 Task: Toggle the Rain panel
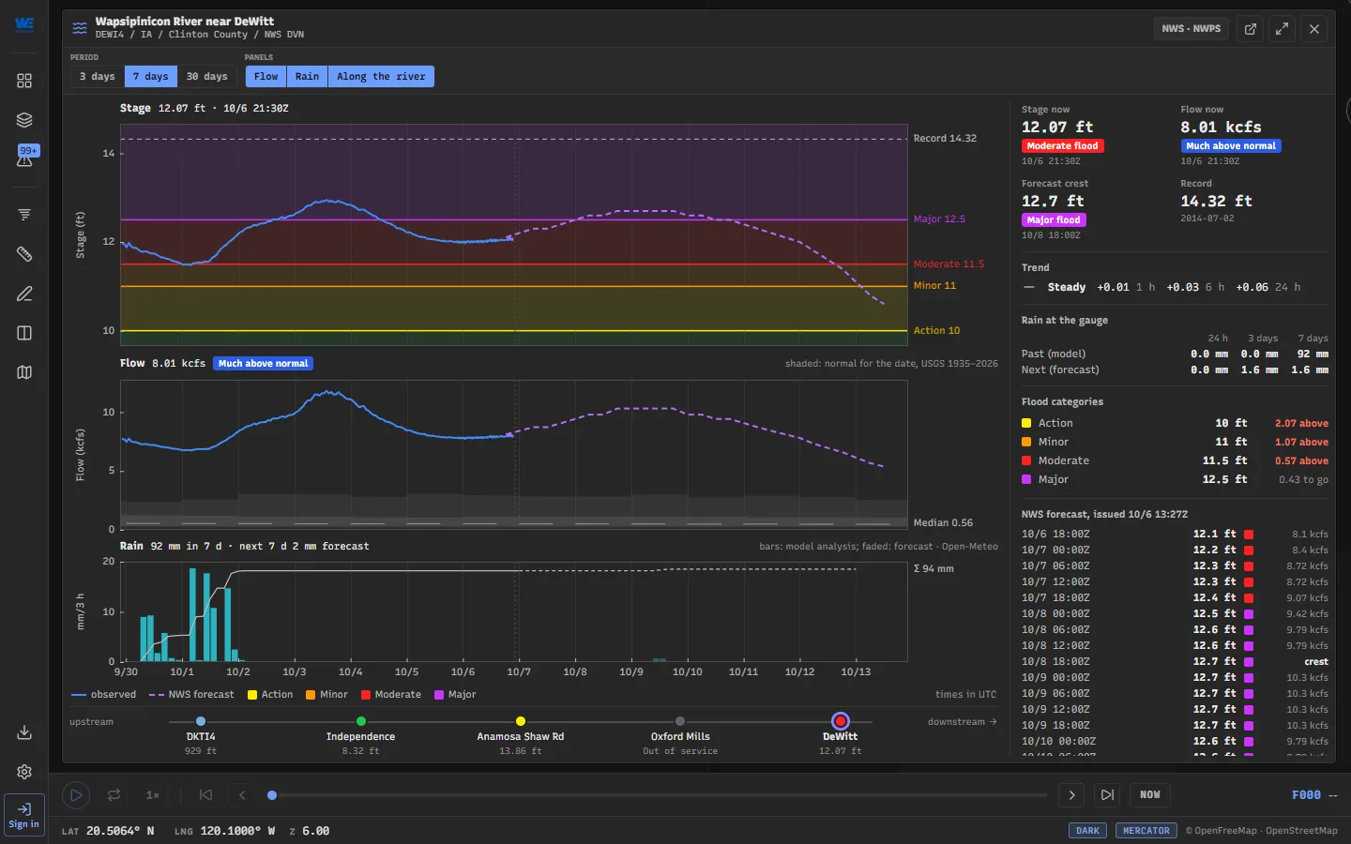click(307, 77)
